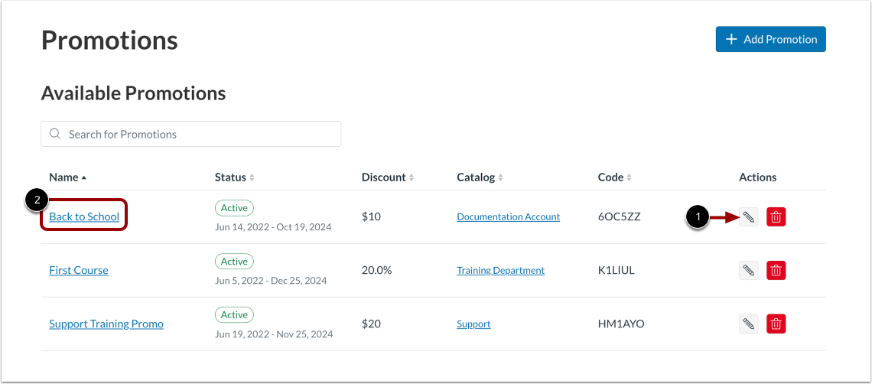Viewport: 872px width, 384px height.
Task: Open the Training Department catalog link
Action: [x=500, y=271]
